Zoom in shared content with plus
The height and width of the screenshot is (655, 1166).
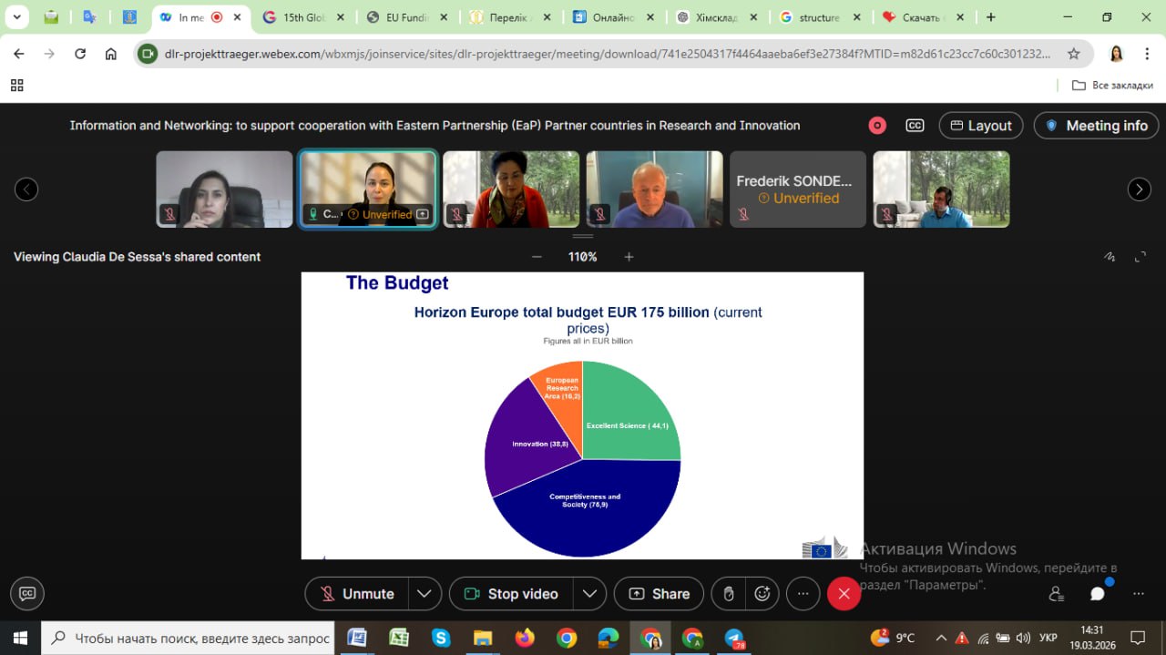coord(629,257)
